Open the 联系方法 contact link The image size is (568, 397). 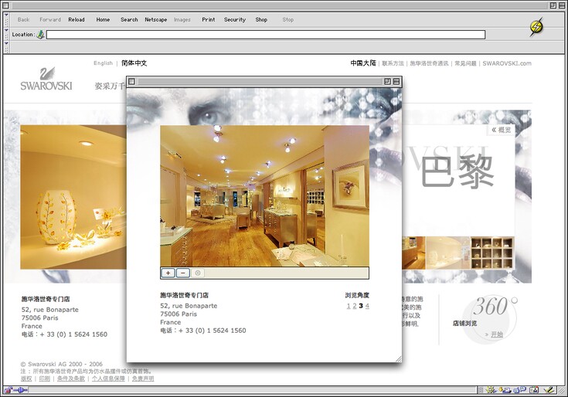point(393,63)
